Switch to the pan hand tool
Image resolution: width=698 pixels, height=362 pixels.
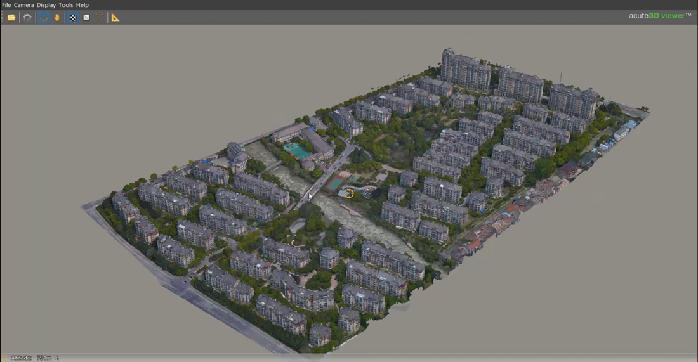(x=57, y=18)
